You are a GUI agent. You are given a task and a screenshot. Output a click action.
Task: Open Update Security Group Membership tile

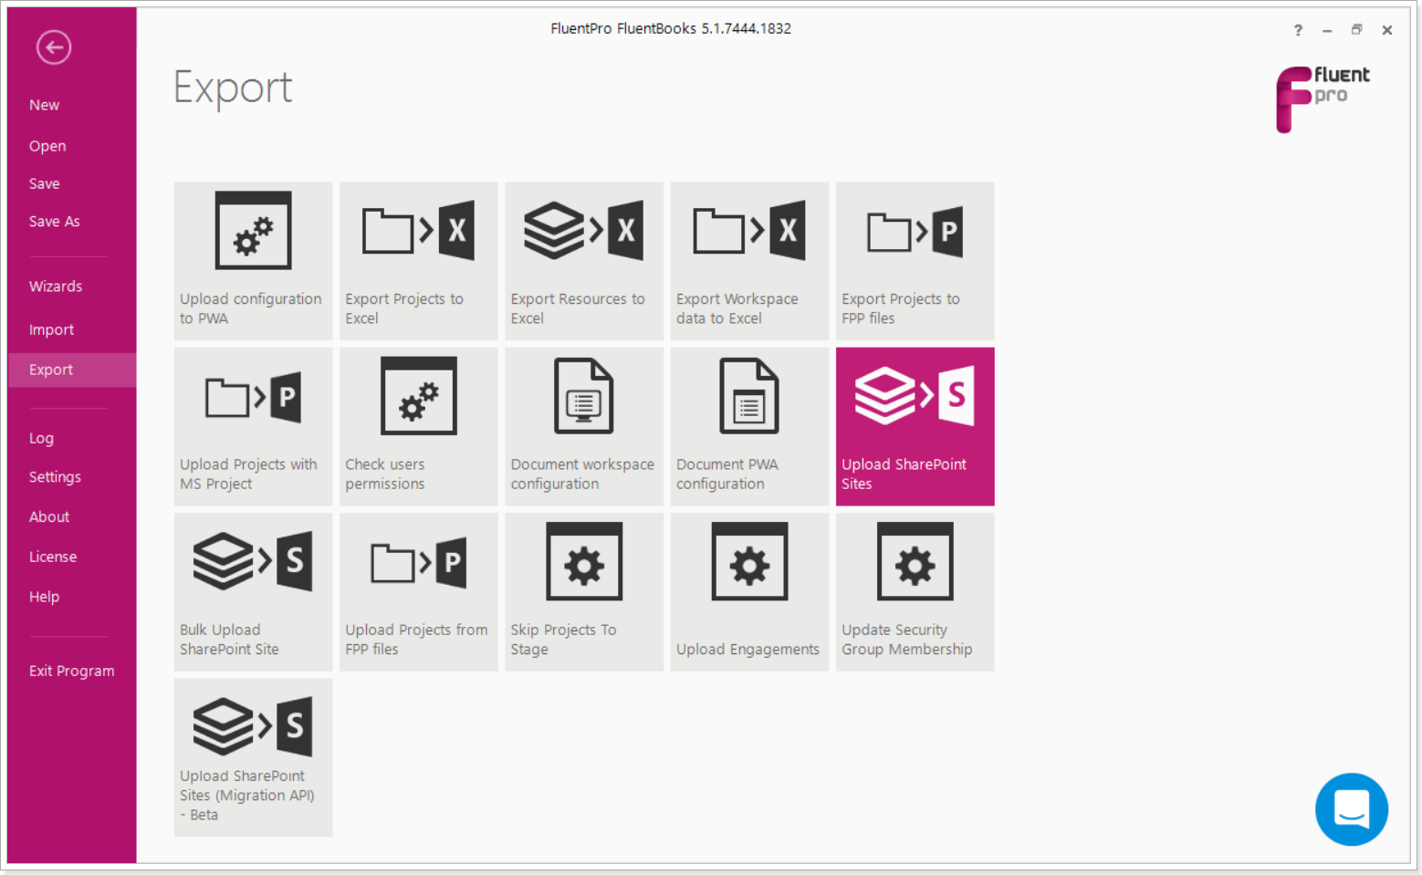click(915, 592)
